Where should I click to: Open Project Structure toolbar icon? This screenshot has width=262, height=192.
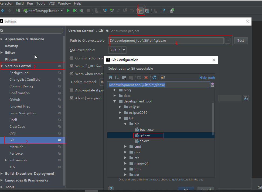[147, 11]
